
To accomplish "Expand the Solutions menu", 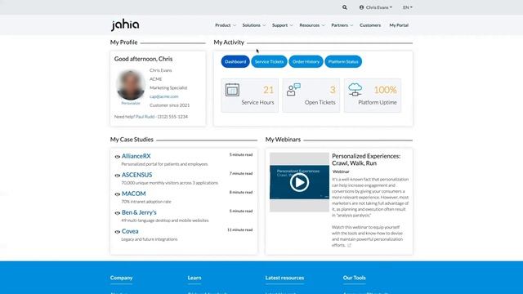I will click(254, 25).
